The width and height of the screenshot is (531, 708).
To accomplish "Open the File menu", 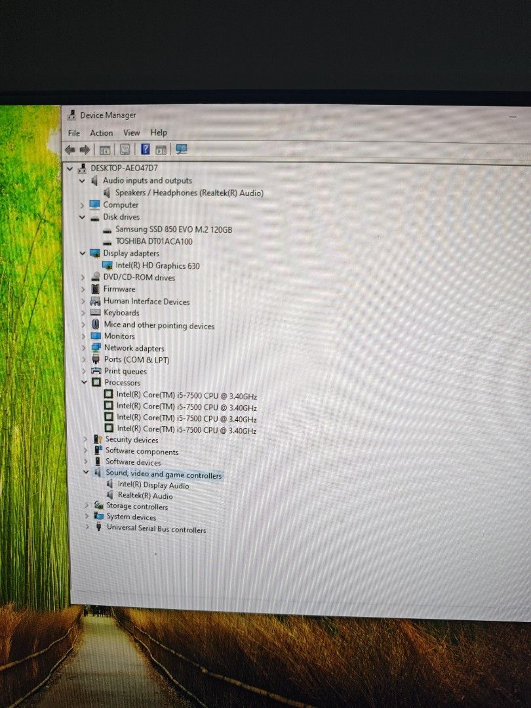I will pyautogui.click(x=73, y=132).
